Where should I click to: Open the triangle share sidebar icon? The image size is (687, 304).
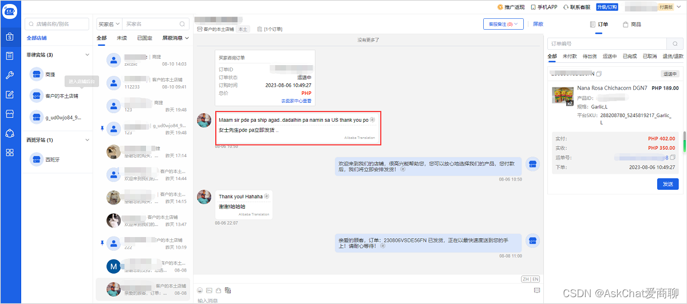coord(10,134)
